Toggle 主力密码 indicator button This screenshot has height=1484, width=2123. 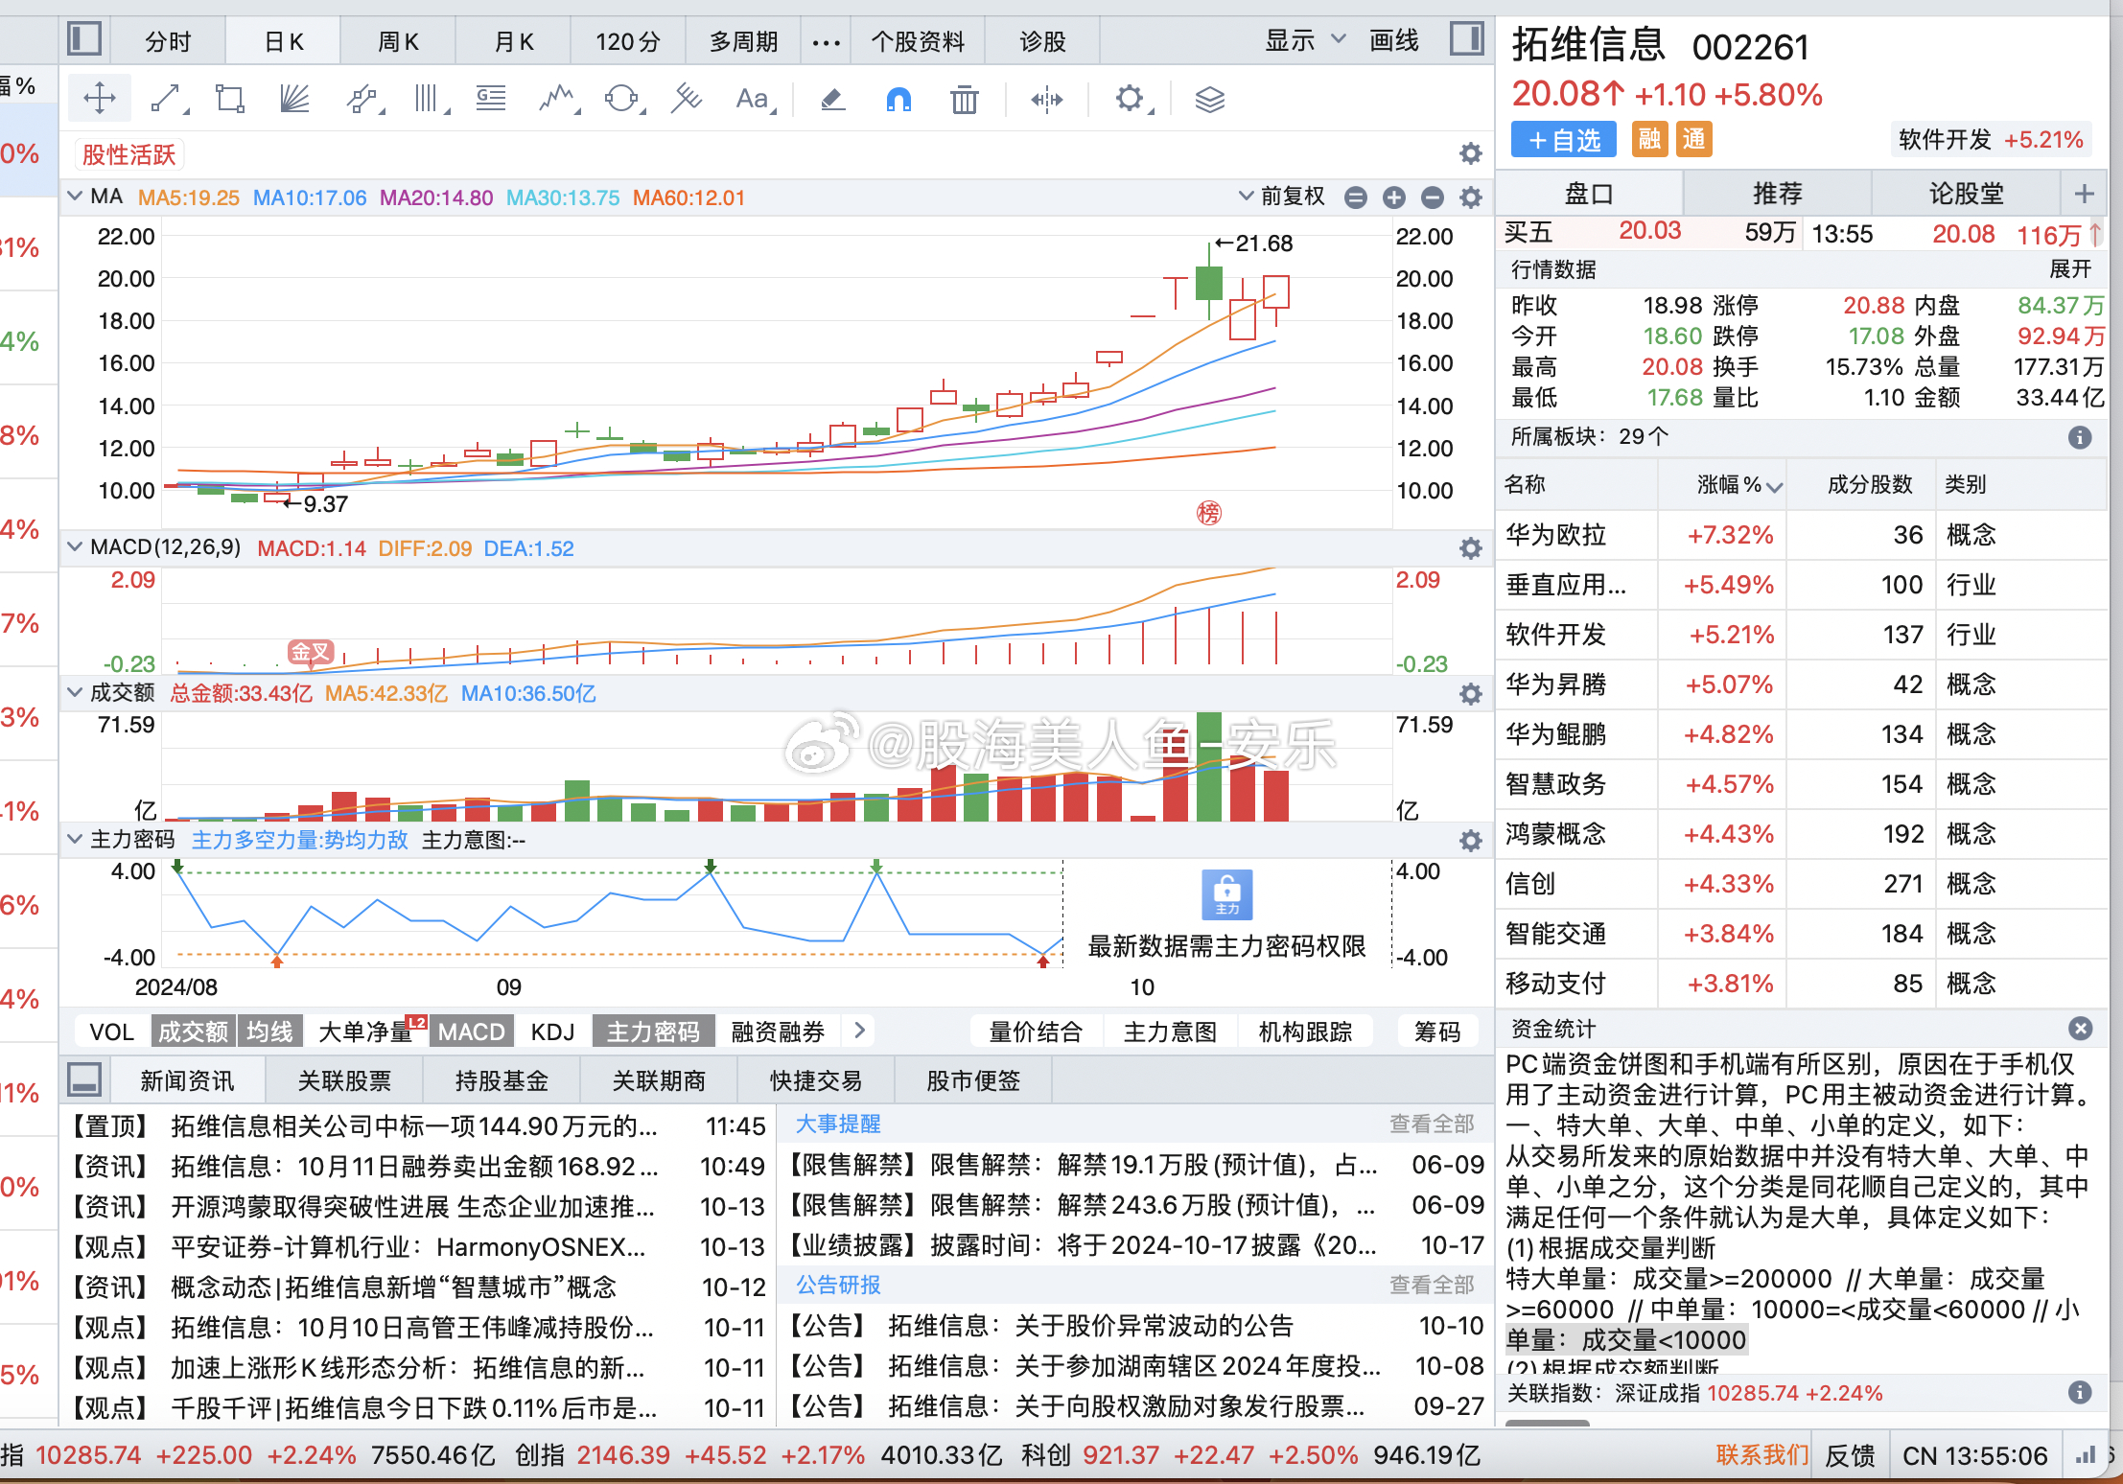click(653, 1032)
